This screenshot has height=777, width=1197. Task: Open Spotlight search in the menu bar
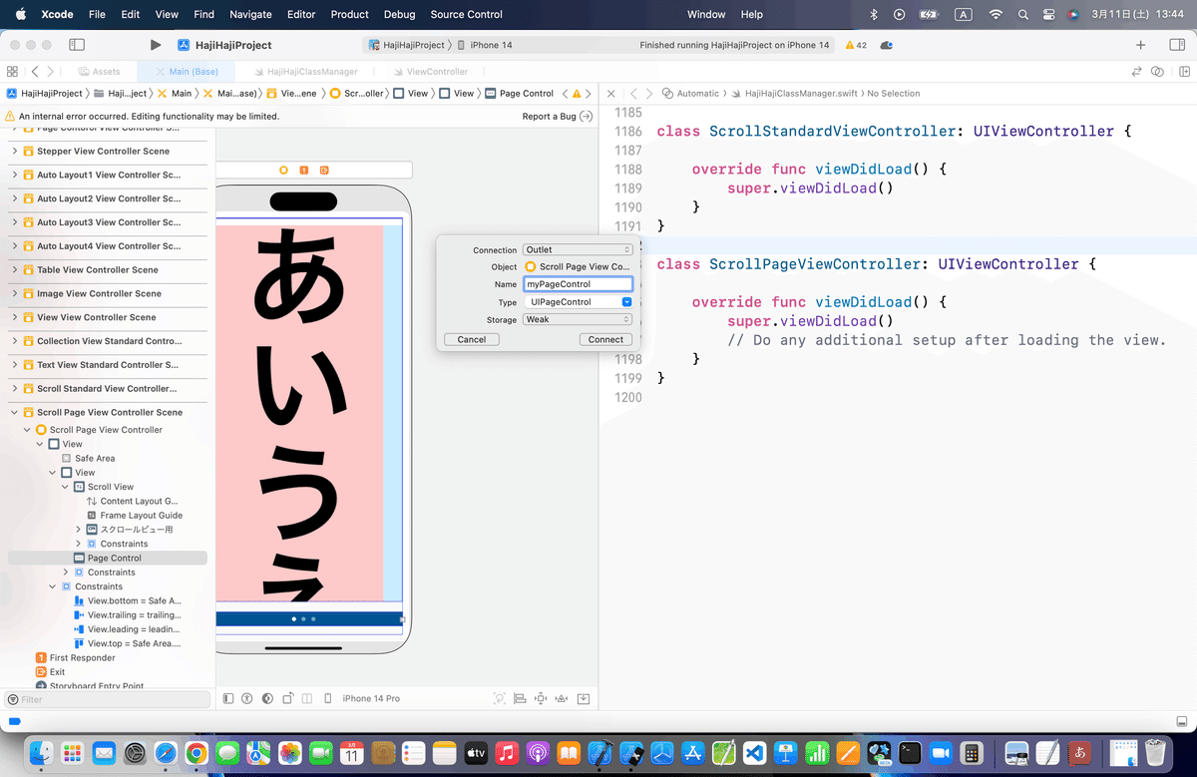[x=1022, y=14]
